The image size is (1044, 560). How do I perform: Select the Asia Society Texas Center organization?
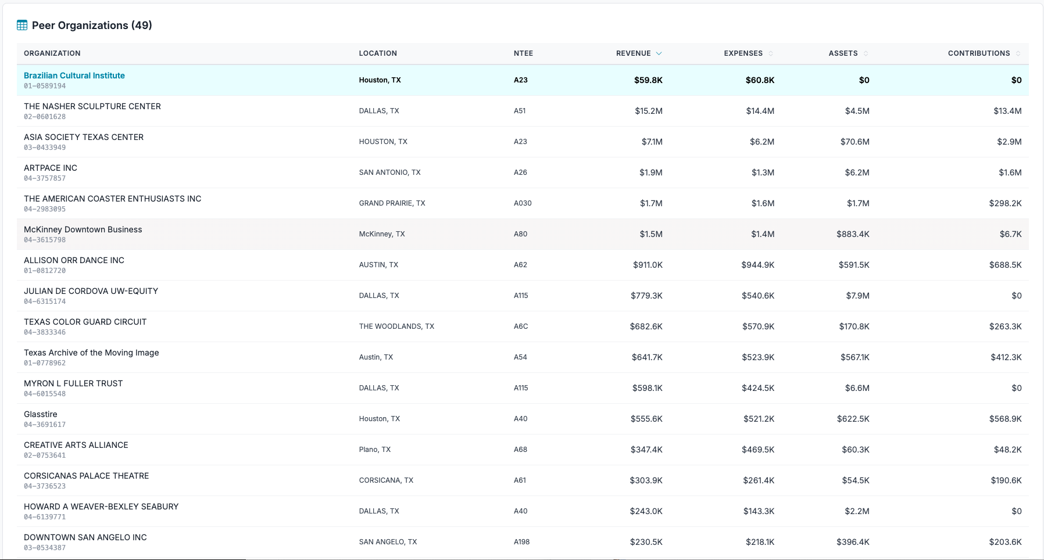click(84, 137)
